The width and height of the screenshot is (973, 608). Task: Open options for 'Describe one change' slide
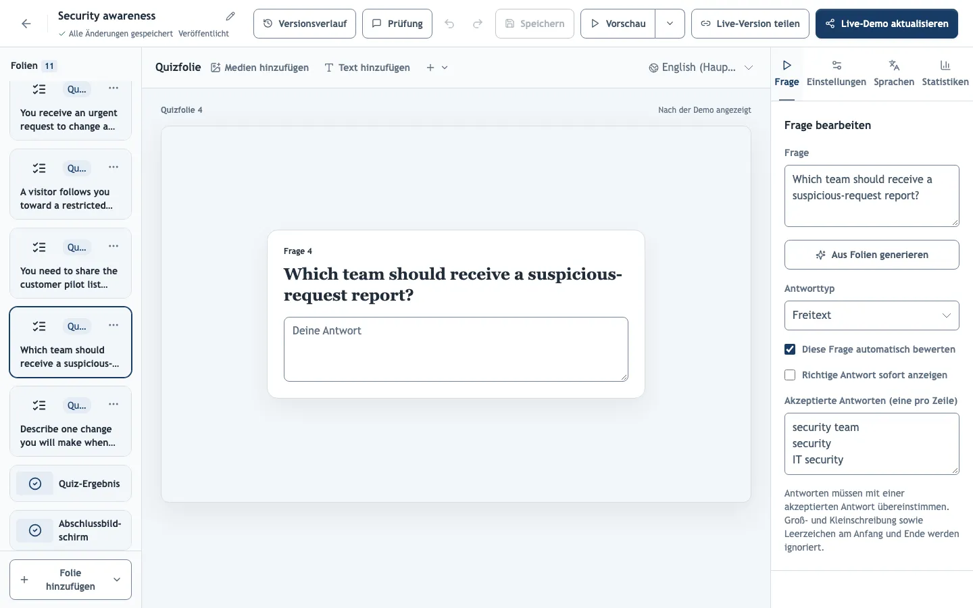click(114, 405)
